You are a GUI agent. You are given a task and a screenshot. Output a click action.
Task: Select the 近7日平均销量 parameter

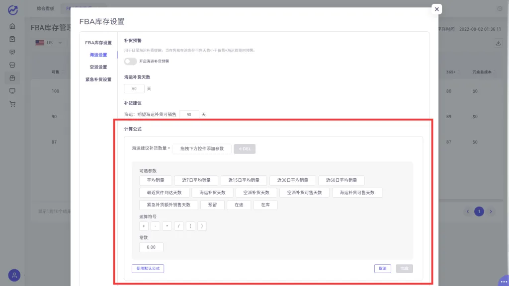pos(196,180)
